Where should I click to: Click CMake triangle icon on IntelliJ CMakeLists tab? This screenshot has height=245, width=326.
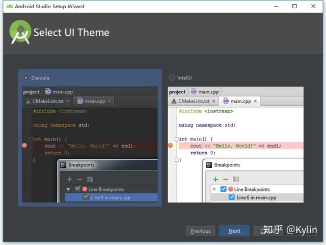click(174, 101)
